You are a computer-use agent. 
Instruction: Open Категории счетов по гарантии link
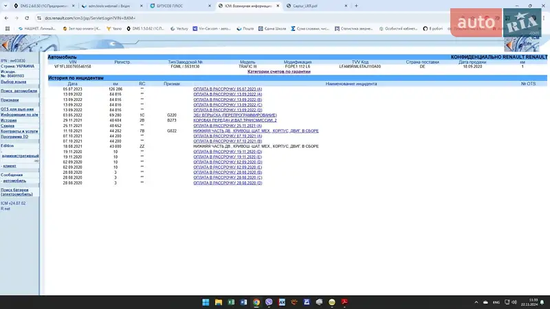[x=279, y=71]
